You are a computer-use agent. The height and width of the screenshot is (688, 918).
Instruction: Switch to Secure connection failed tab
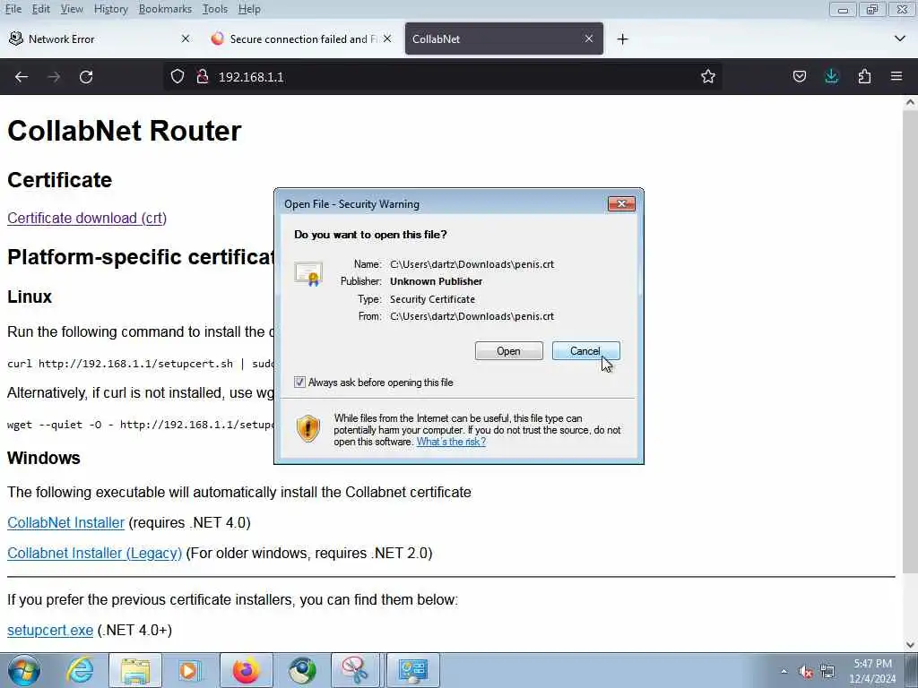click(301, 39)
